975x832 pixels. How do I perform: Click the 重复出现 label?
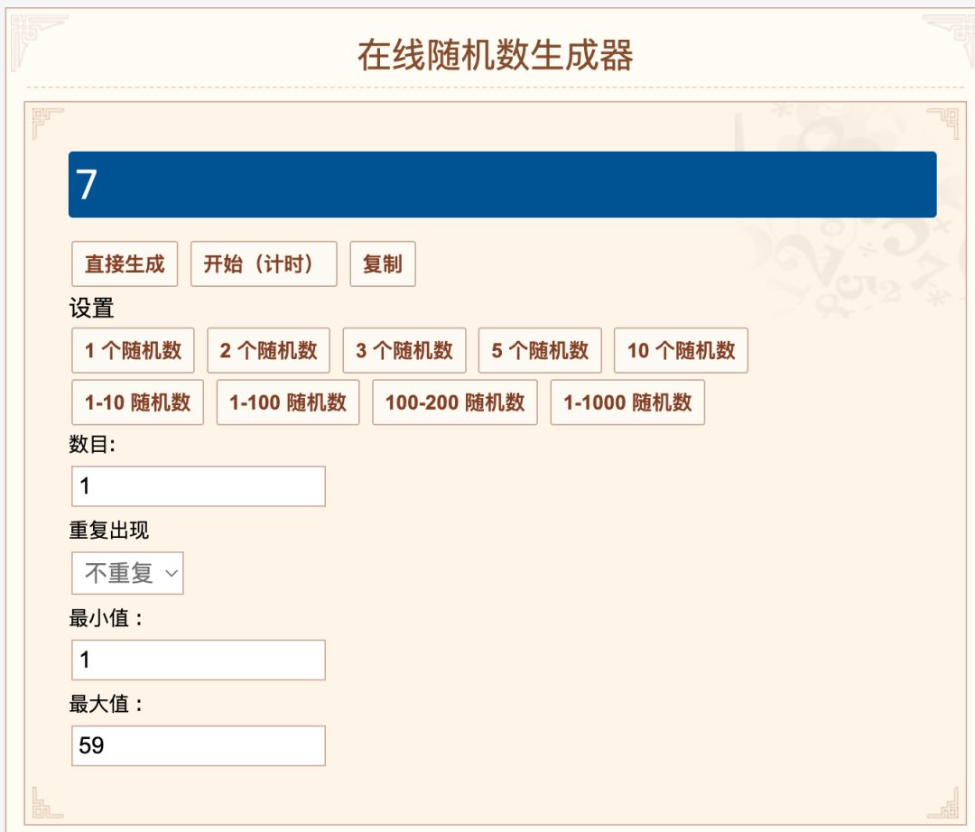pos(109,530)
